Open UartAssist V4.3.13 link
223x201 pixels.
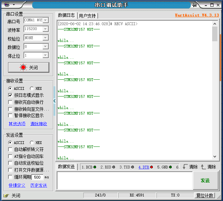click(x=197, y=15)
